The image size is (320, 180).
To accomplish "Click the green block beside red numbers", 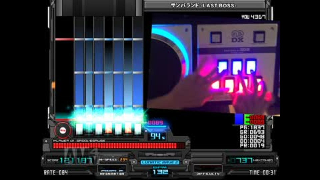I will point(247,119).
